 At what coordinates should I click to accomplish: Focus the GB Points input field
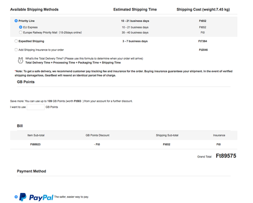point(36,107)
